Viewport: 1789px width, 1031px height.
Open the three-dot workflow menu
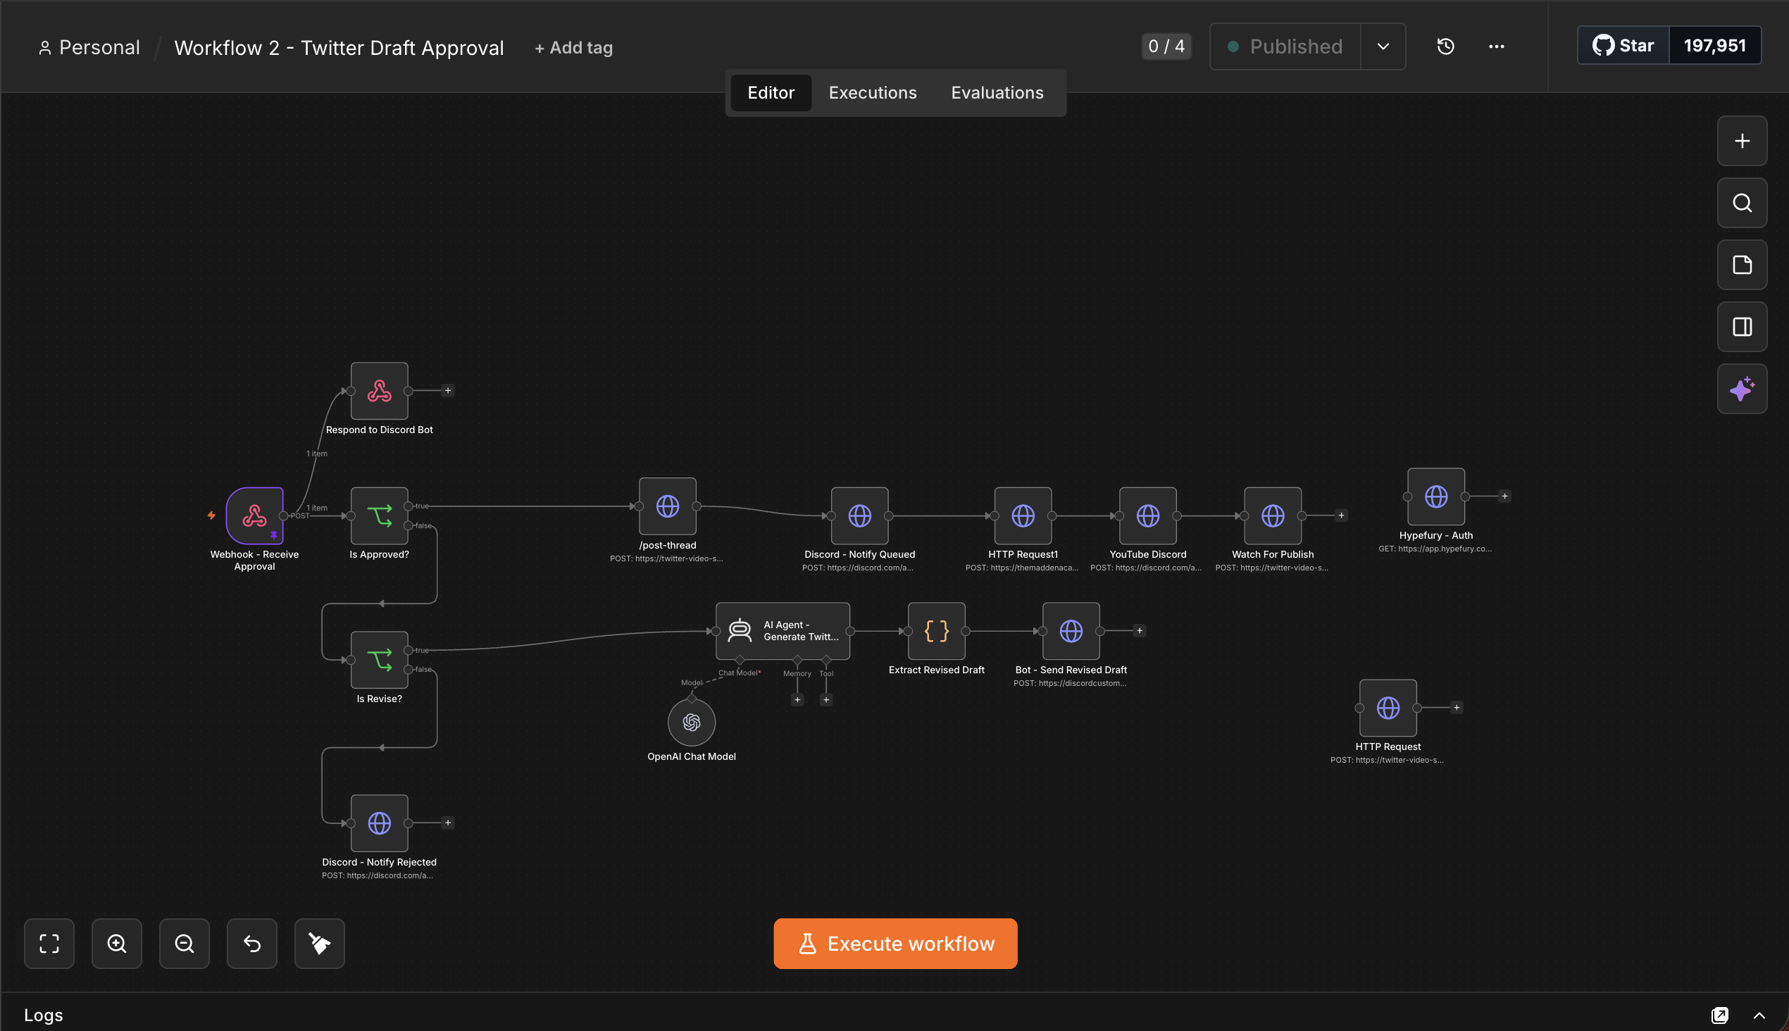(x=1496, y=46)
